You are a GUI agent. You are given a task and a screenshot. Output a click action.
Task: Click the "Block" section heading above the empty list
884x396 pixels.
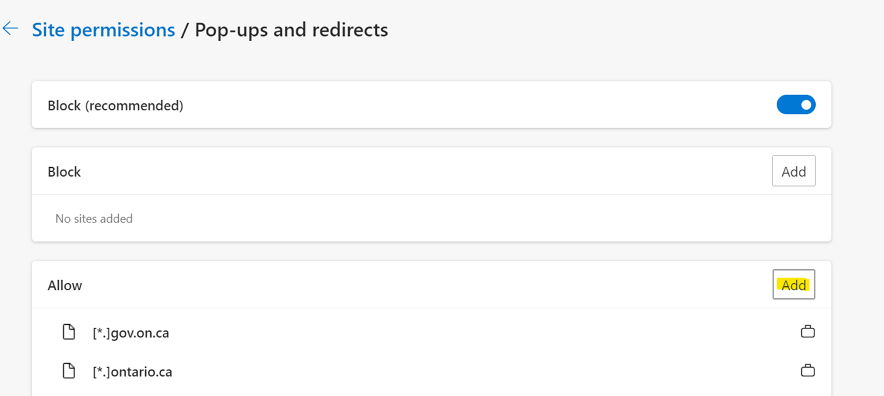tap(64, 172)
